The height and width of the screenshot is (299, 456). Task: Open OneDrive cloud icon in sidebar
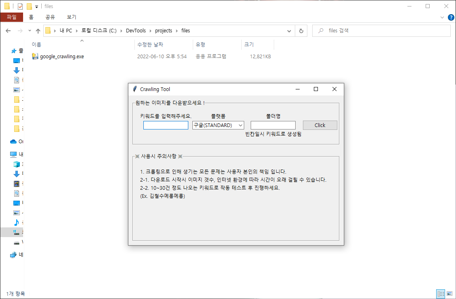(13, 142)
